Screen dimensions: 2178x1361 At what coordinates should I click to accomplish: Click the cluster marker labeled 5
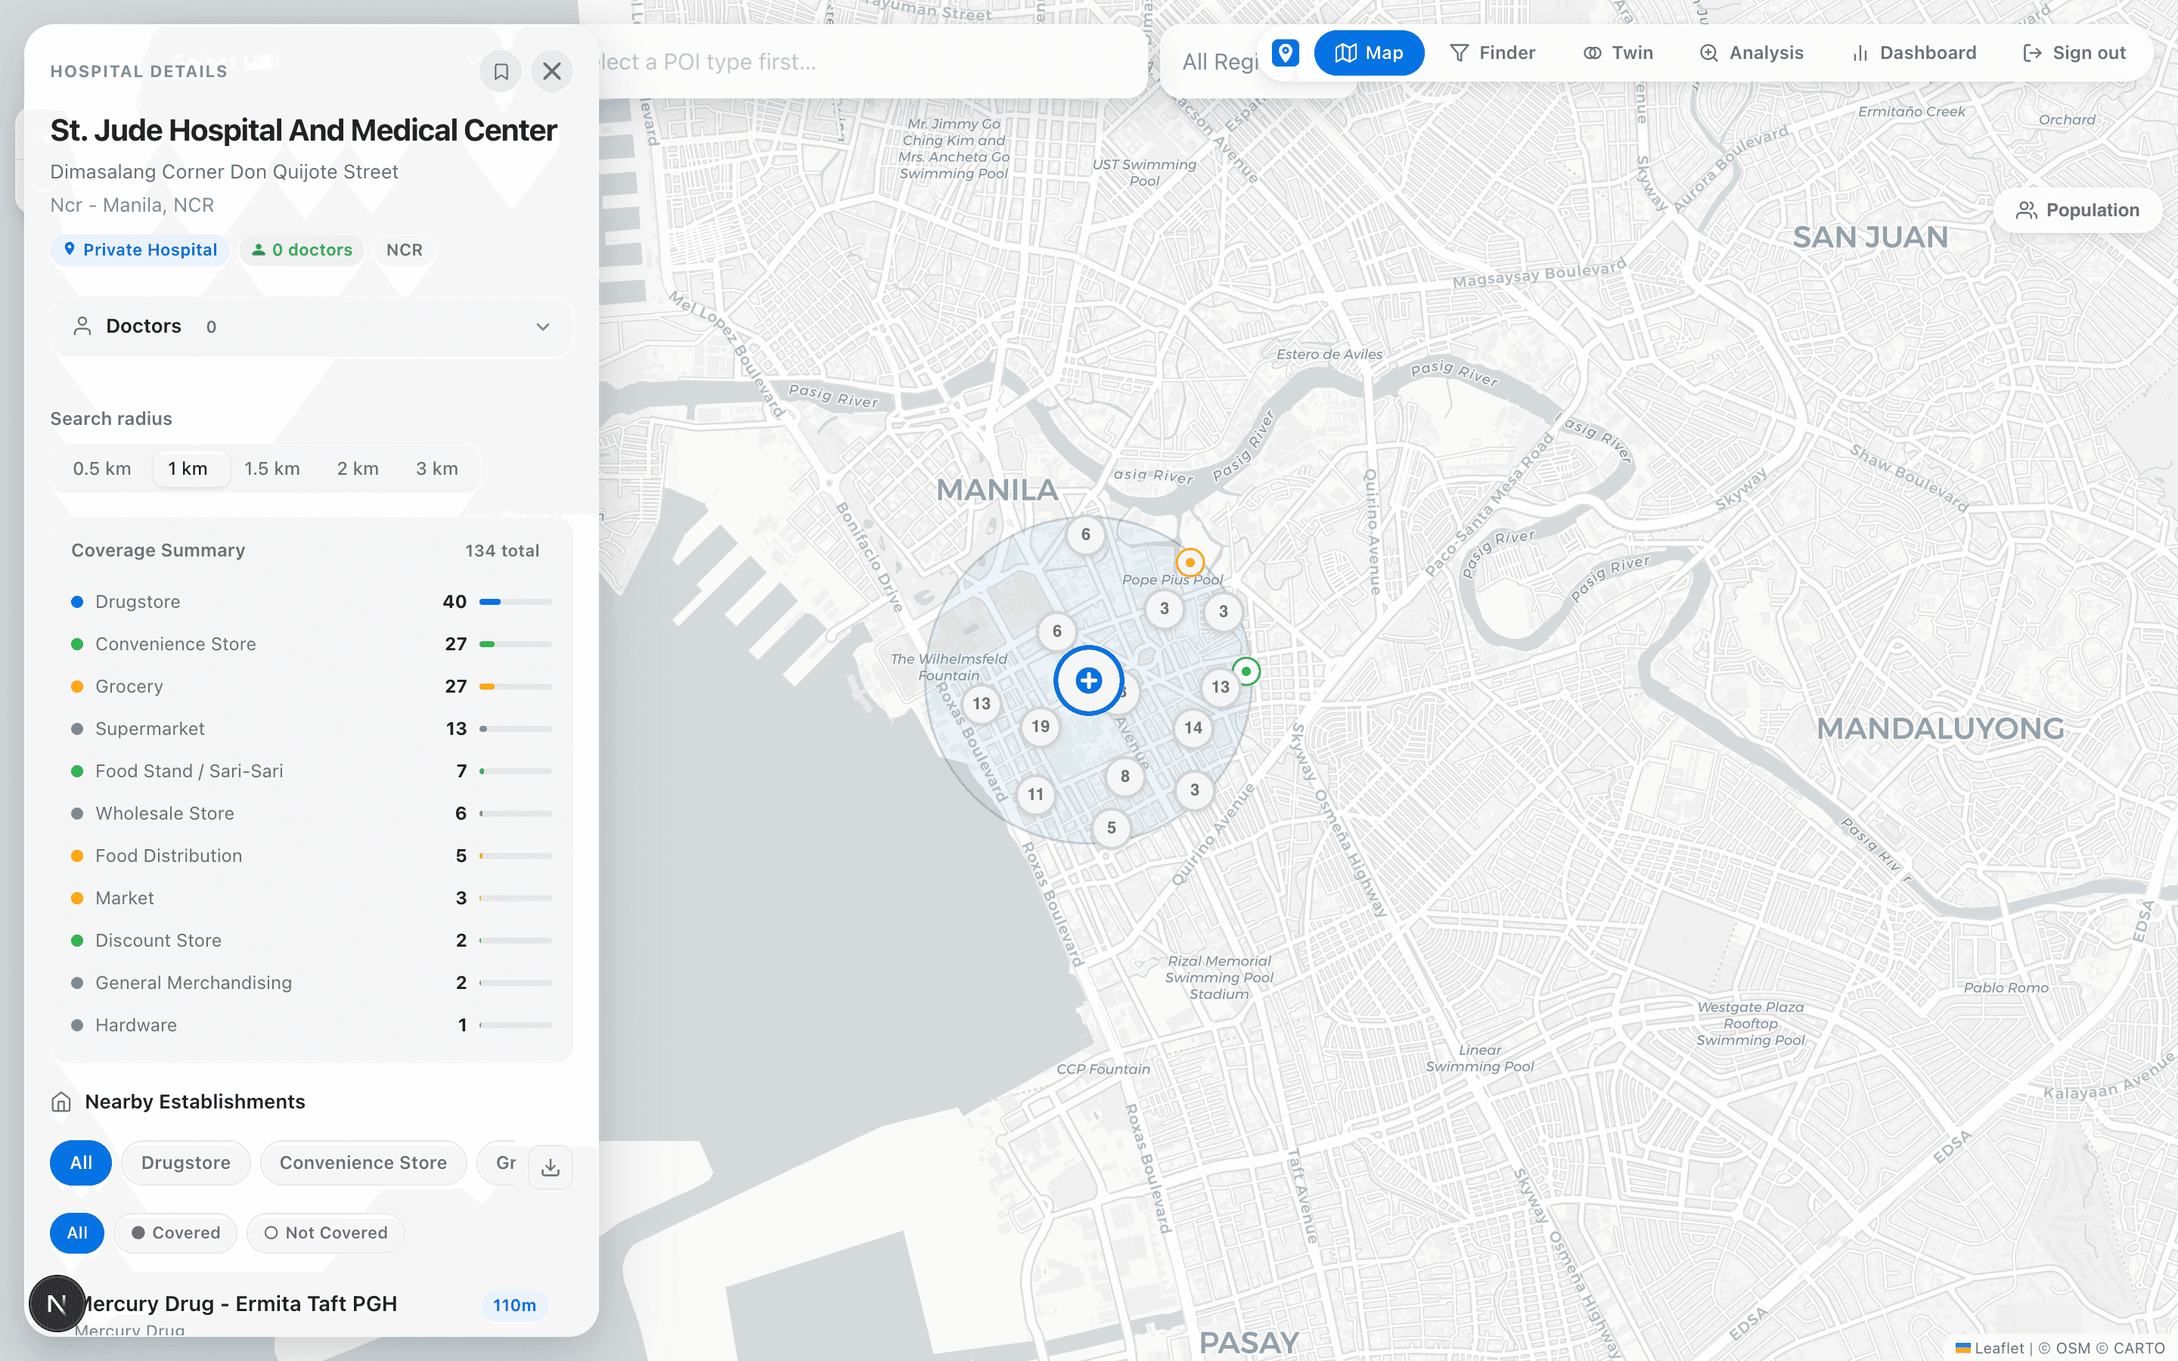pyautogui.click(x=1112, y=828)
